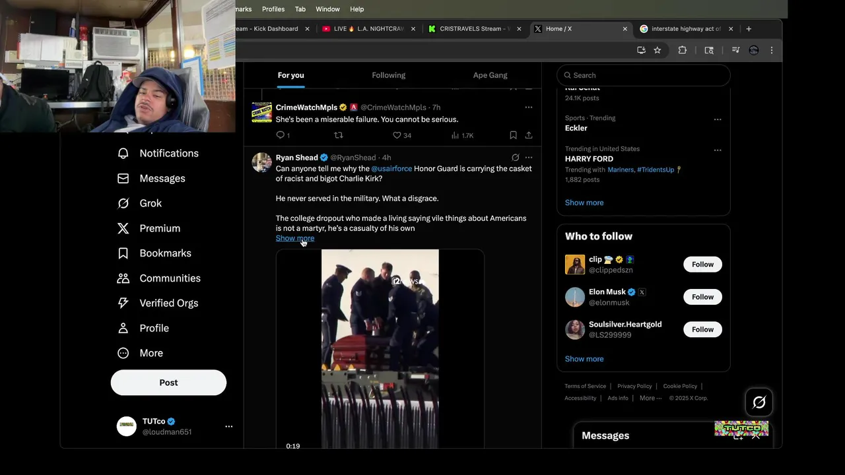The width and height of the screenshot is (845, 475).
Task: Open options for HARRY FORD trend
Action: tap(718, 150)
